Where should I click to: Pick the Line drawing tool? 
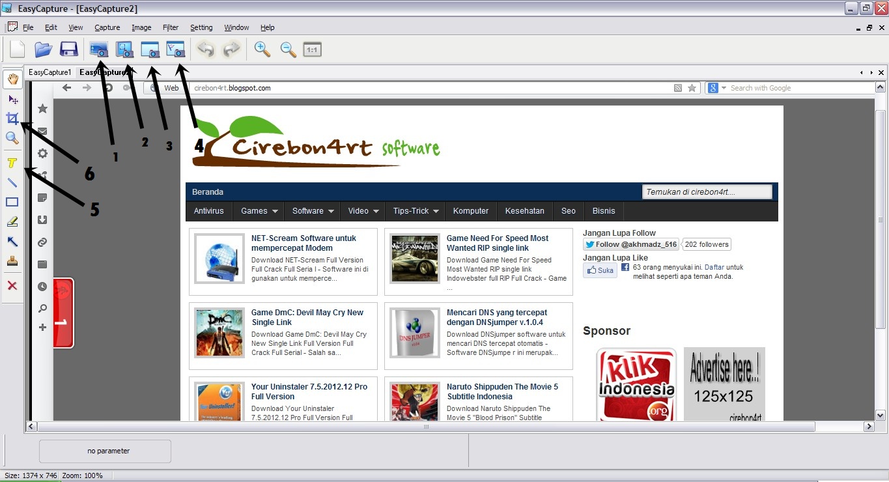(x=12, y=182)
